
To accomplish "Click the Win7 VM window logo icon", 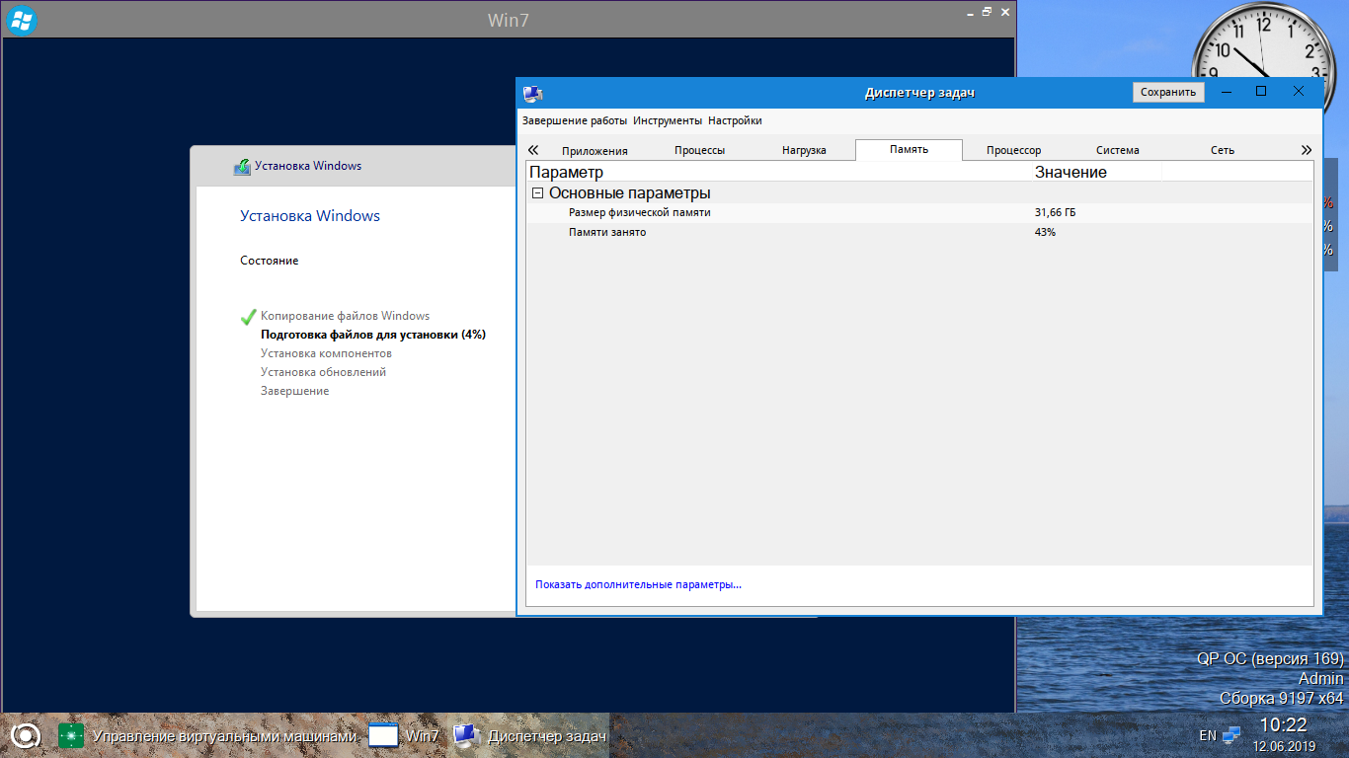I will [x=21, y=20].
